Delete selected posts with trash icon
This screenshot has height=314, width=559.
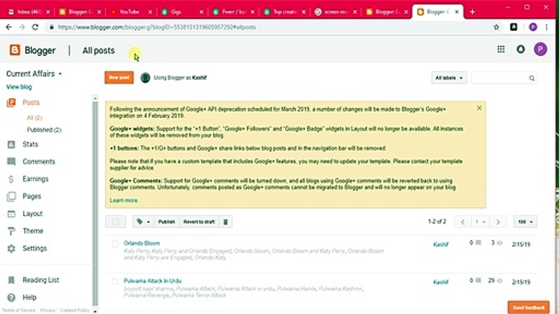coord(225,222)
